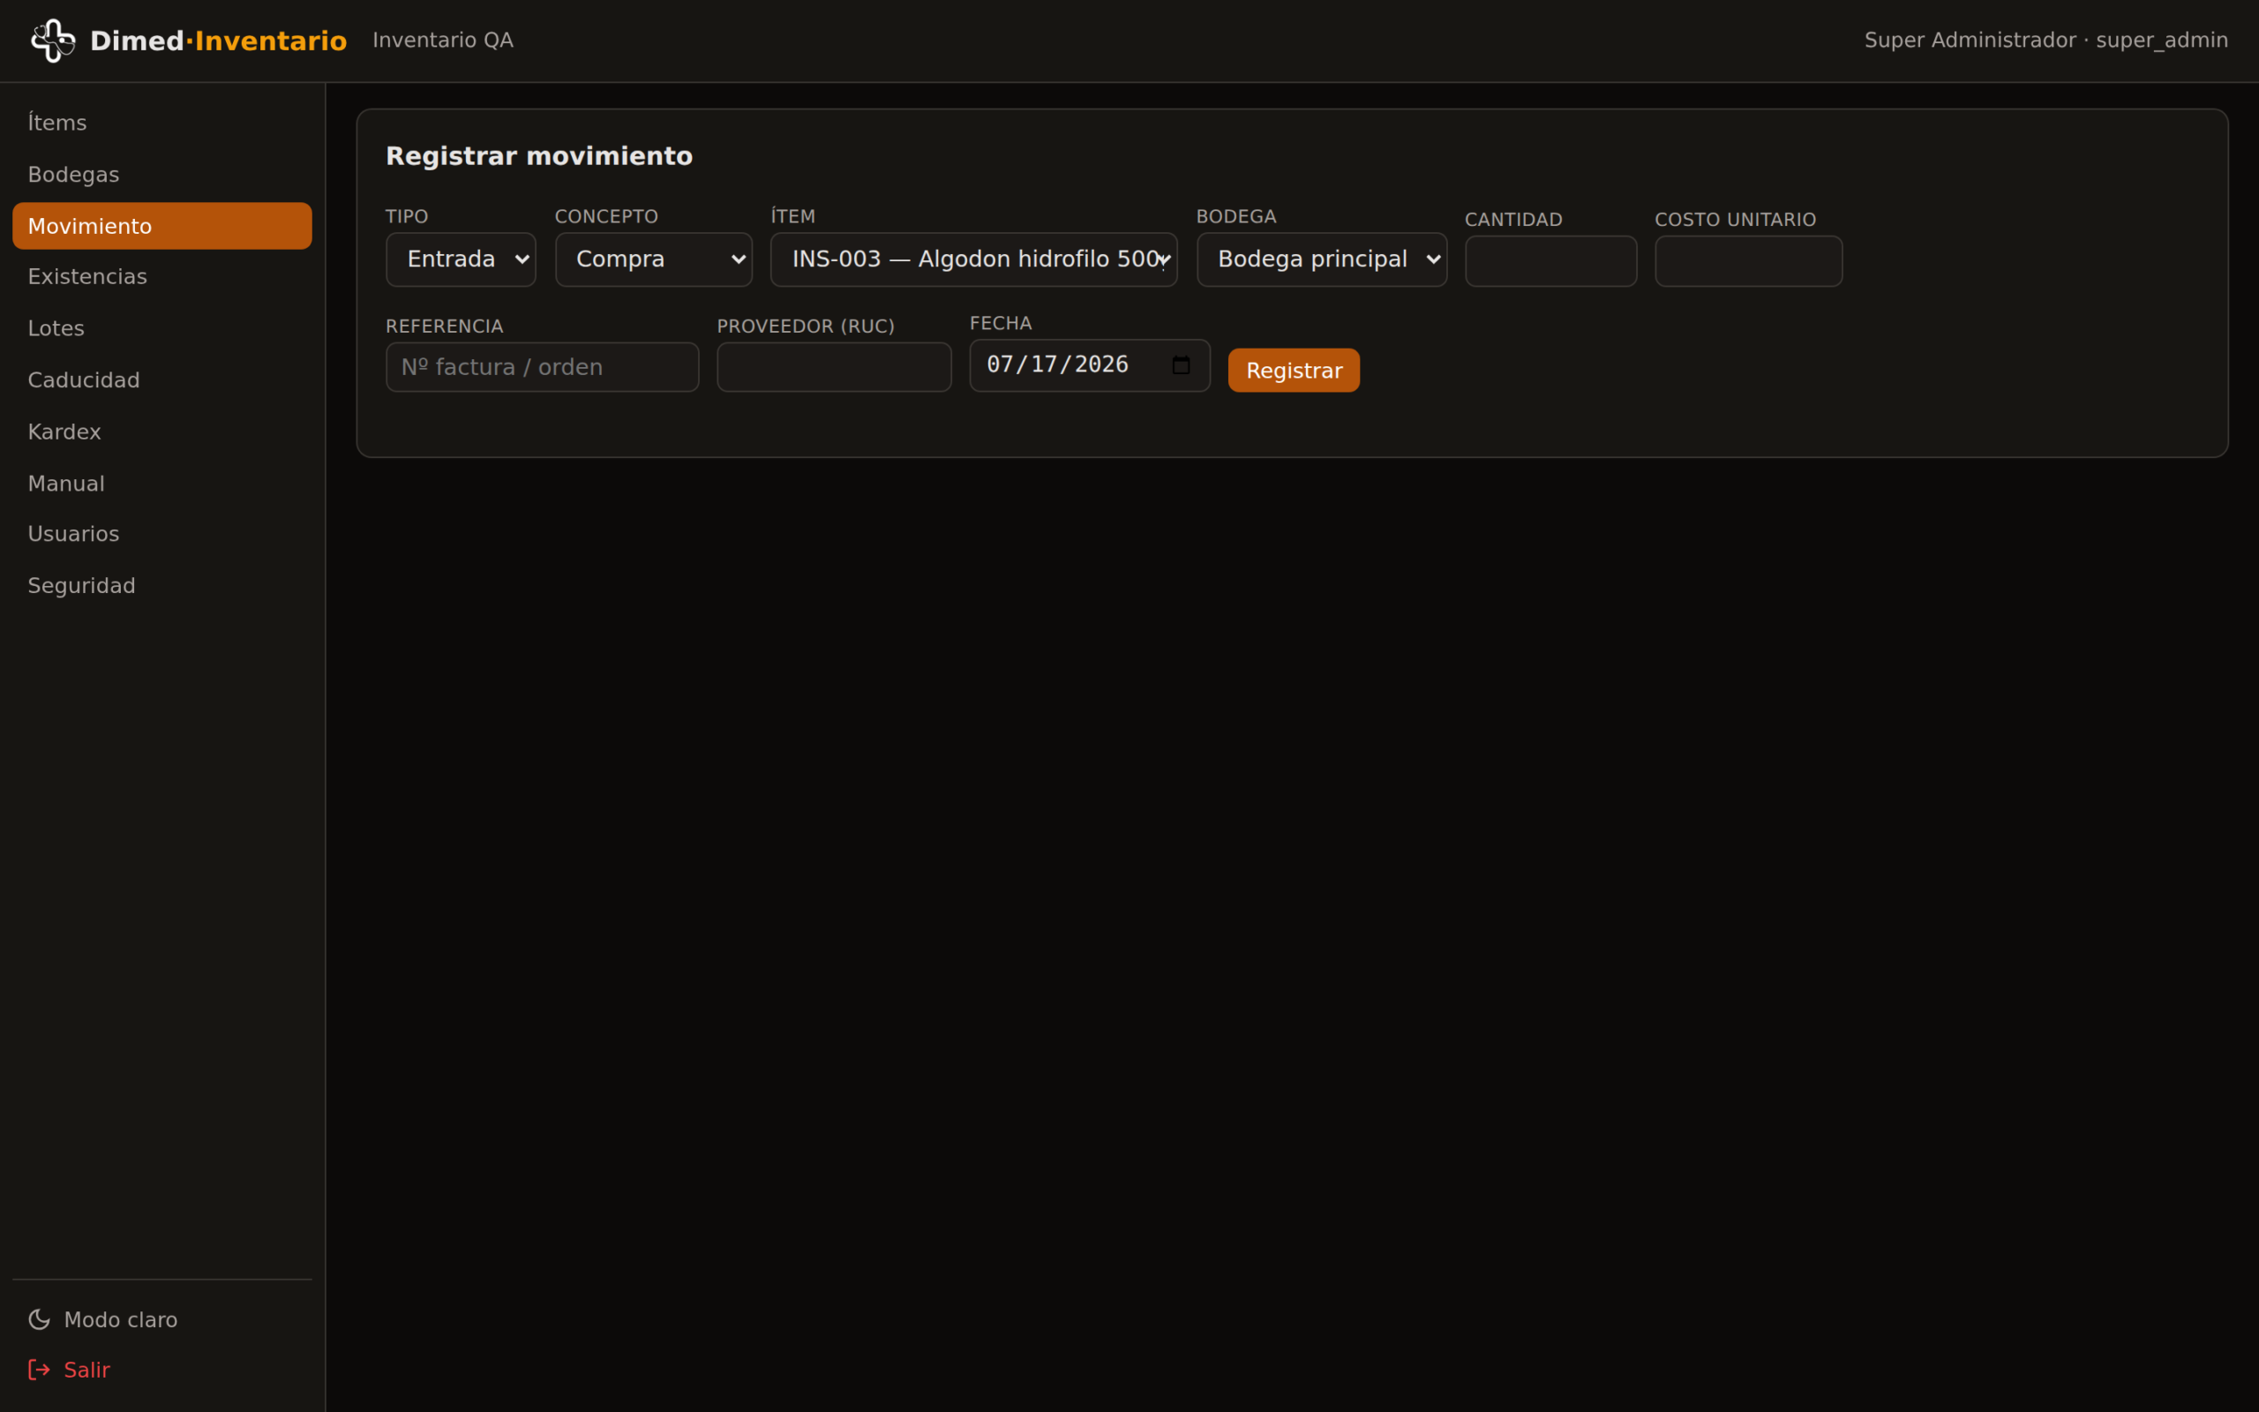Focus the Proveedor (RUC) input
2259x1412 pixels.
[x=835, y=367]
